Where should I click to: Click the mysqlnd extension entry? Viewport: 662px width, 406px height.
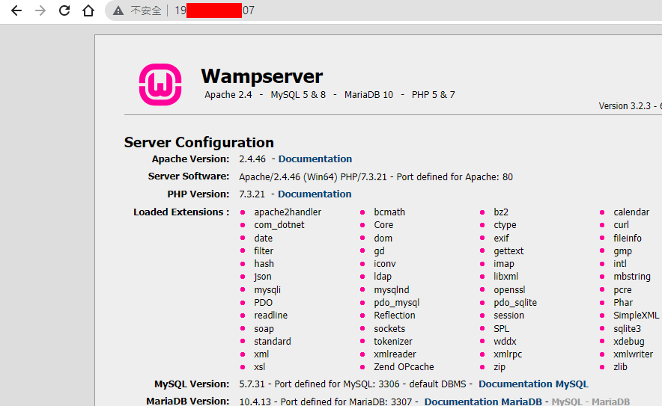pyautogui.click(x=392, y=289)
